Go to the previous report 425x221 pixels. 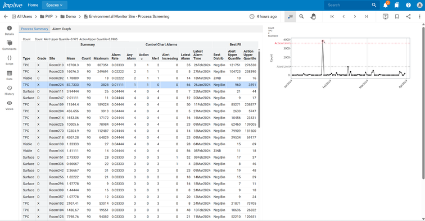pyautogui.click(x=343, y=16)
